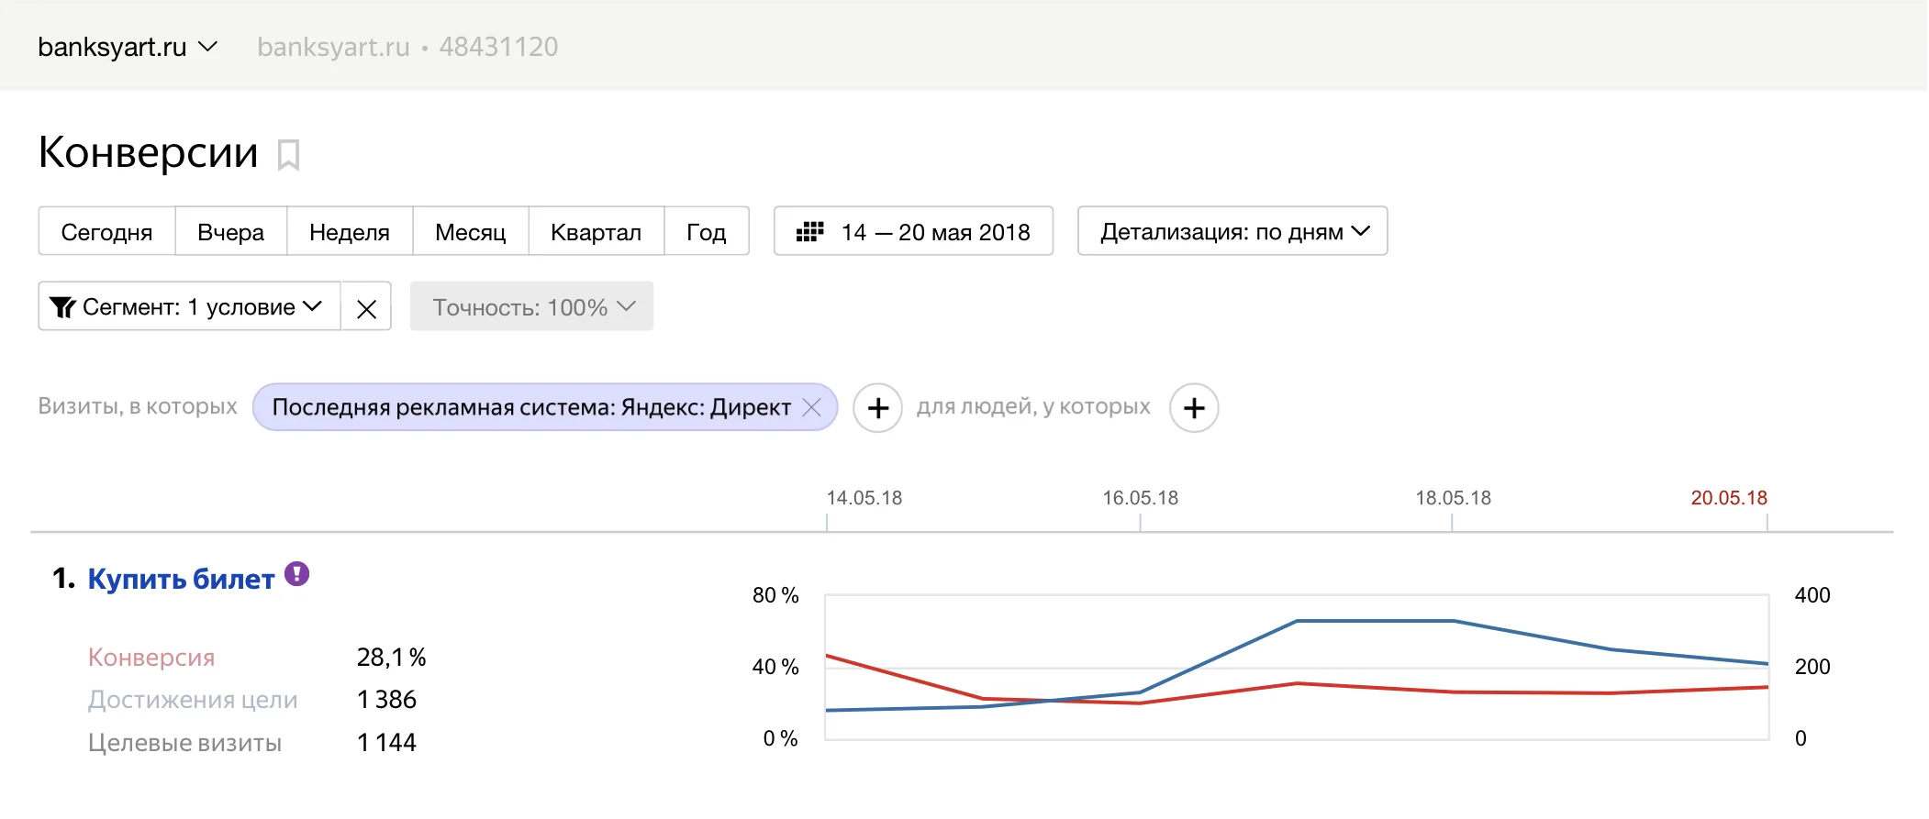Click the 18.05.18 date marker on timeline
Screen dimensions: 1929x819
(1454, 498)
